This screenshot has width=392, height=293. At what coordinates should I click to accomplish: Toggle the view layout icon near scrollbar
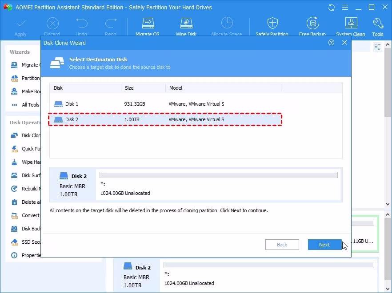[377, 47]
